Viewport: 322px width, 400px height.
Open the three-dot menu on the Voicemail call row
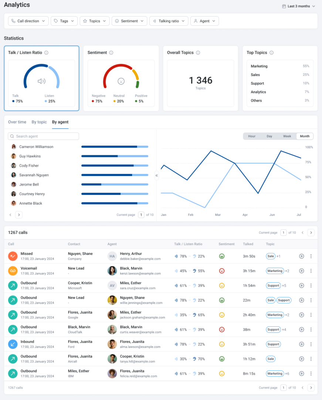tap(311, 271)
